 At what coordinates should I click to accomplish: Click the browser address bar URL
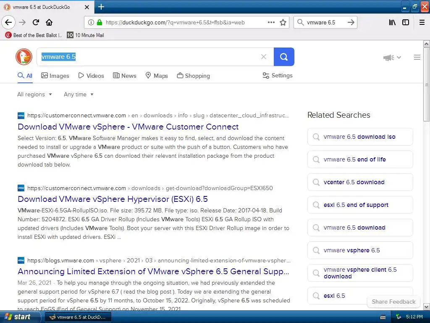coord(175,23)
